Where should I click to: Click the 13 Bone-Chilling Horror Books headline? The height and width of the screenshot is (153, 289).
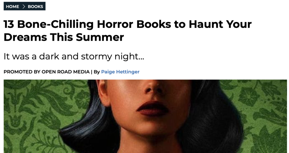[x=128, y=30]
